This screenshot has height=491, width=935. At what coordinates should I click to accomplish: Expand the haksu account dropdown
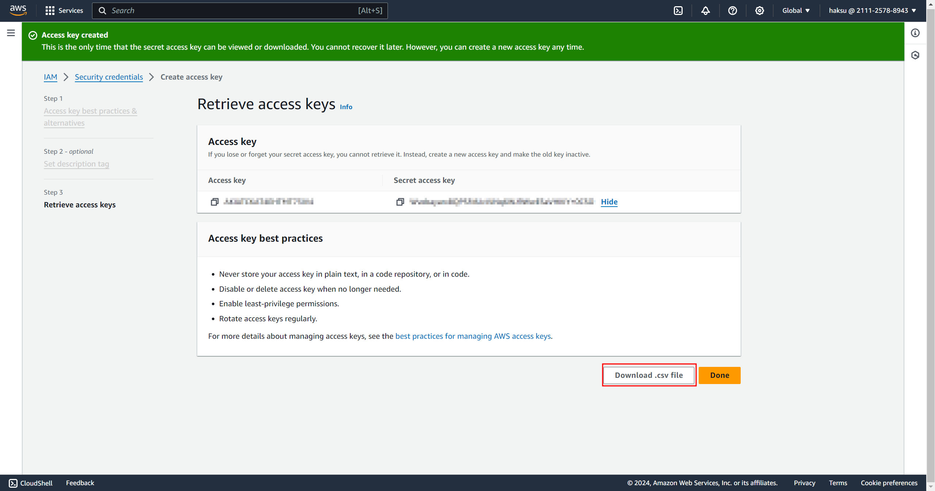(x=872, y=11)
